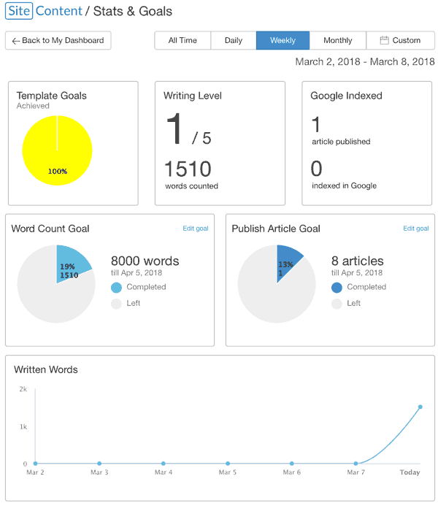The image size is (438, 506).
Task: Click Publish Article Completed legend swatch
Action: coord(337,287)
